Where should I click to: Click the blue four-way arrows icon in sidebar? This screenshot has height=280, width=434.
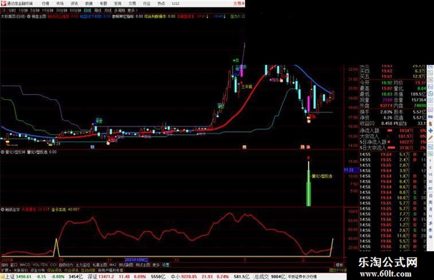(x=430, y=131)
